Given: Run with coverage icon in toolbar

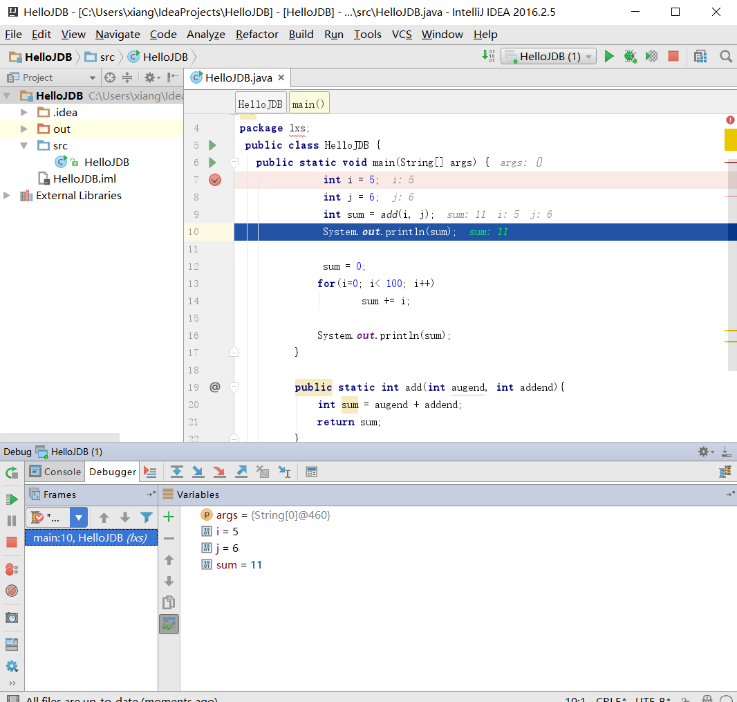Looking at the screenshot, I should coord(651,57).
